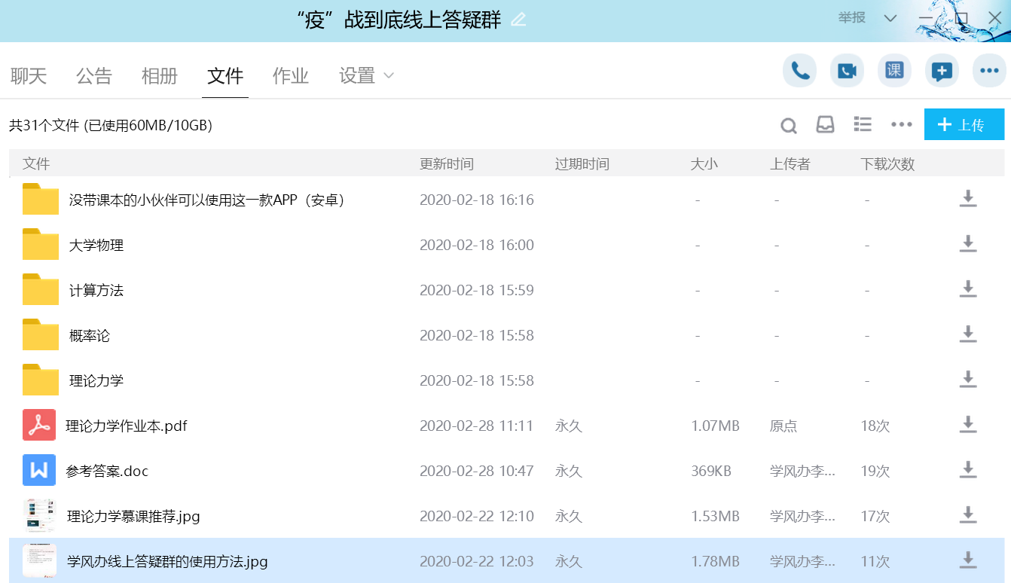Viewport: 1011px width, 583px height.
Task: Click the add-chat speech bubble icon
Action: [942, 71]
